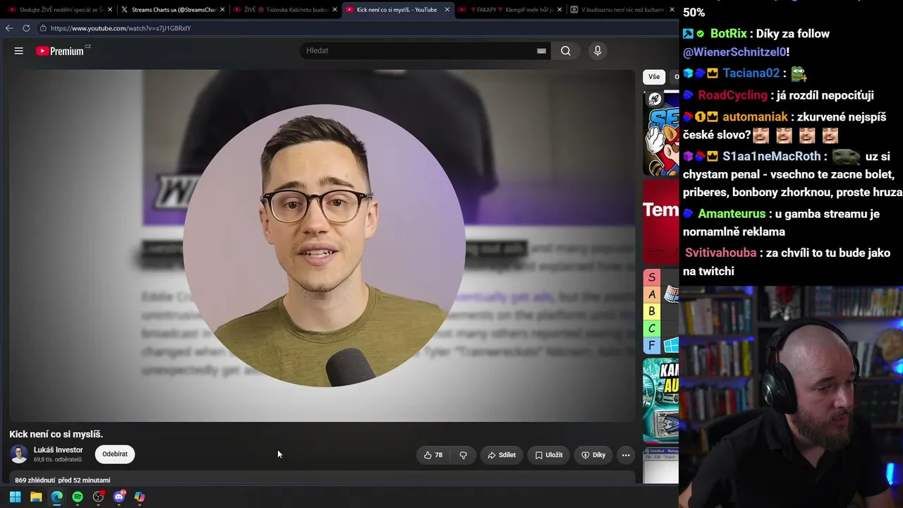The image size is (903, 508).
Task: Switch to the Tiskovka Kabinetu tab
Action: pyautogui.click(x=285, y=10)
